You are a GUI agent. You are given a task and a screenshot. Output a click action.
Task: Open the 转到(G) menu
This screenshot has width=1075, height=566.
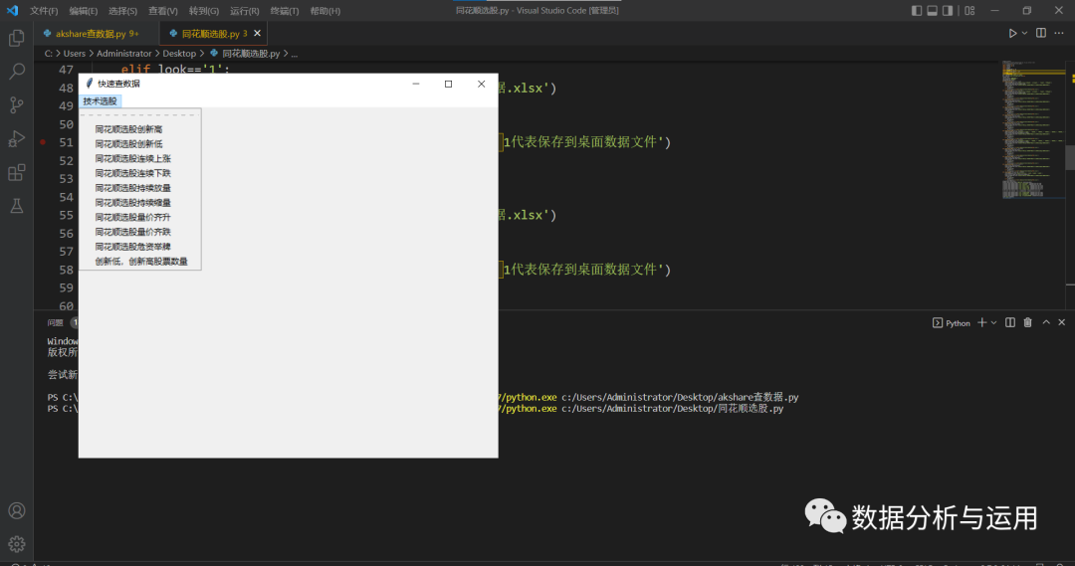click(204, 11)
